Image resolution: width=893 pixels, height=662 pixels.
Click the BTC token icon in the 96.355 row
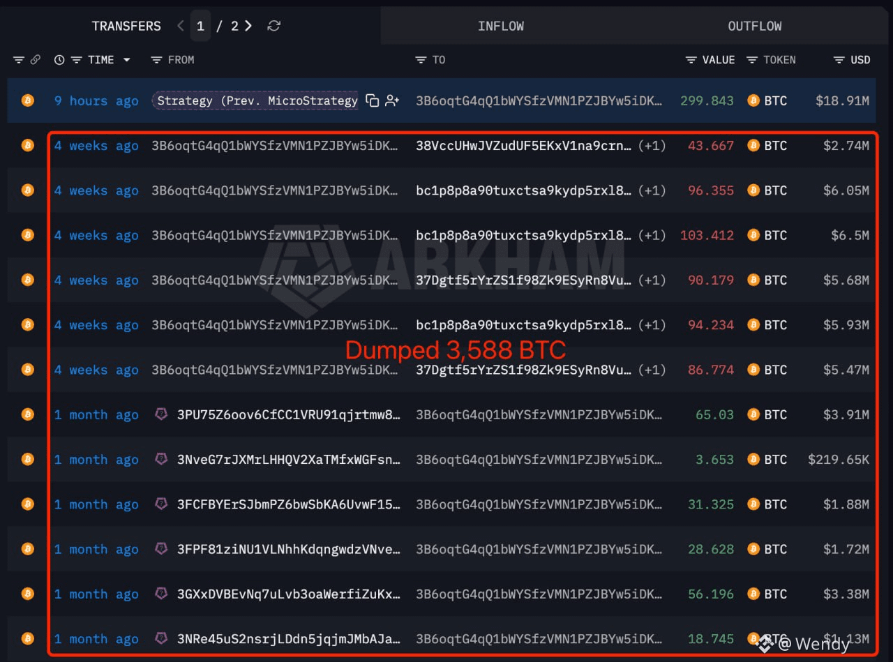[753, 190]
